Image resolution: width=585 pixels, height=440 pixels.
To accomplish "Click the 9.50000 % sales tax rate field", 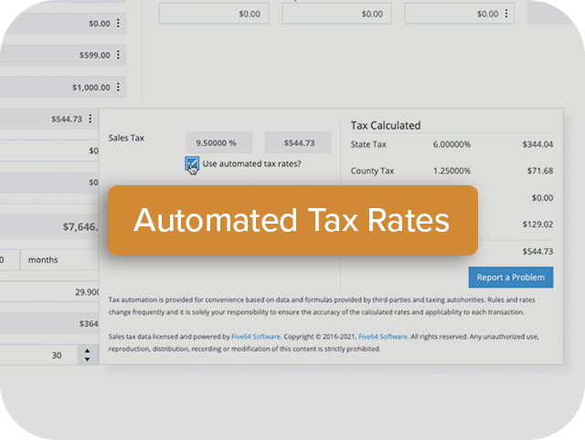I will coord(218,142).
